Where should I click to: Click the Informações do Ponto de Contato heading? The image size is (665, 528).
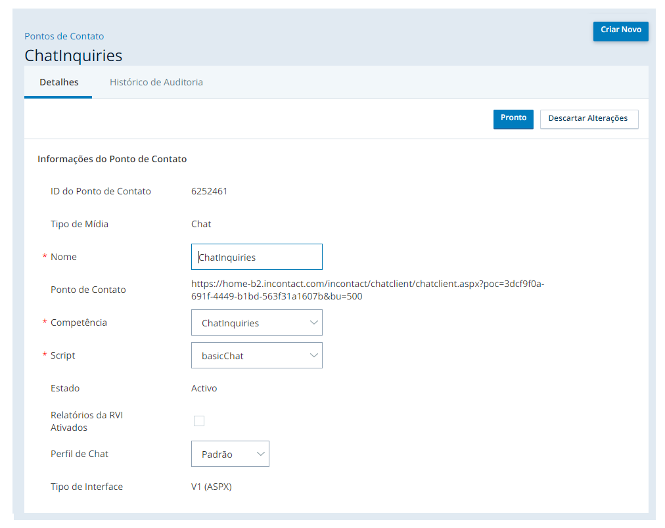(112, 159)
